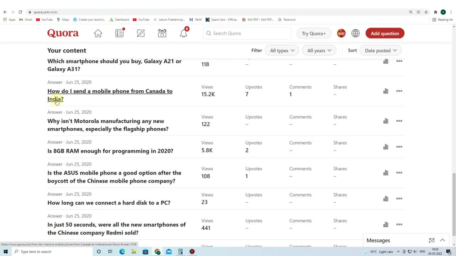
Task: Click taskbar search box
Action: [x=52, y=251]
